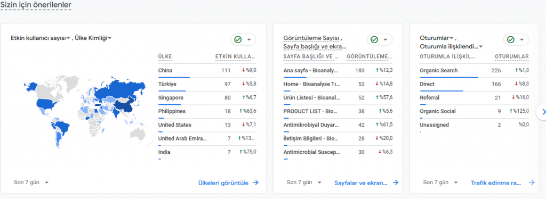546x199 pixels.
Task: Open the Ülke Kimliği dimension dropdown
Action: (x=93, y=38)
